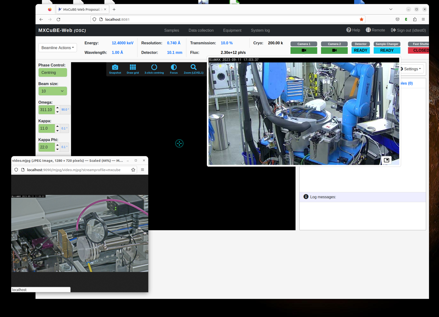Screen dimensions: 439x317
Task: Click the Wavelength value 1.00 Å
Action: pyautogui.click(x=117, y=53)
